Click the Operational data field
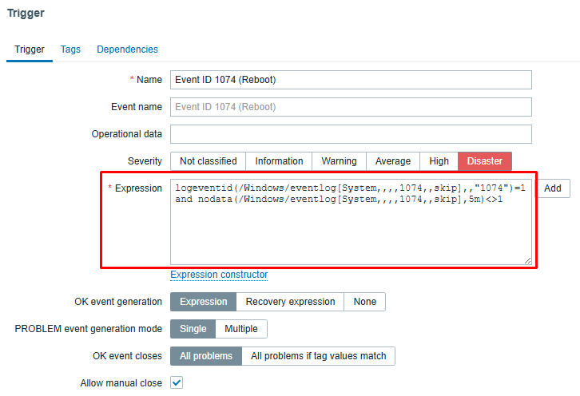The image size is (580, 396). pyautogui.click(x=351, y=134)
